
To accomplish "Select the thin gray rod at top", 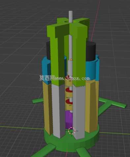I will 71,17.
